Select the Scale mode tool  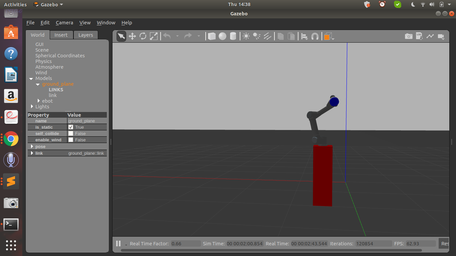154,36
